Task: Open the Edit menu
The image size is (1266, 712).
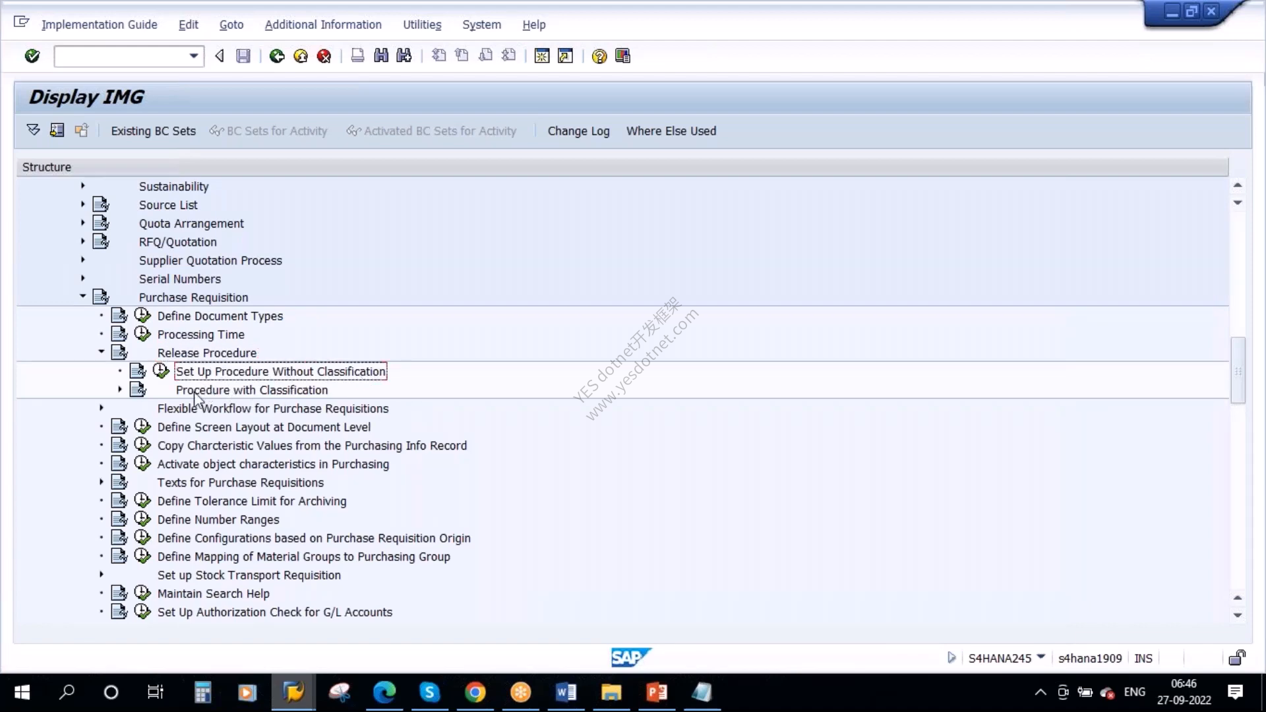Action: (x=188, y=24)
